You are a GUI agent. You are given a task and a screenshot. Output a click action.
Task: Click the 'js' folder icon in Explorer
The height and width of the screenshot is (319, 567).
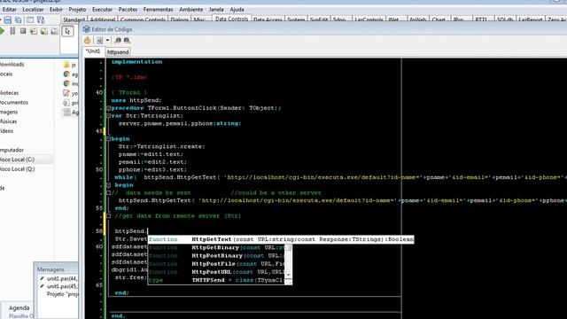click(66, 65)
